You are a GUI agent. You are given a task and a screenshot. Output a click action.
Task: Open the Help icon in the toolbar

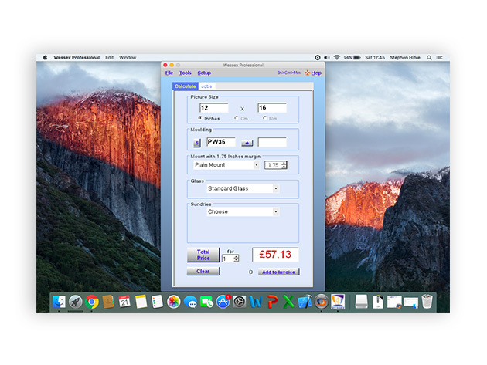click(x=312, y=73)
